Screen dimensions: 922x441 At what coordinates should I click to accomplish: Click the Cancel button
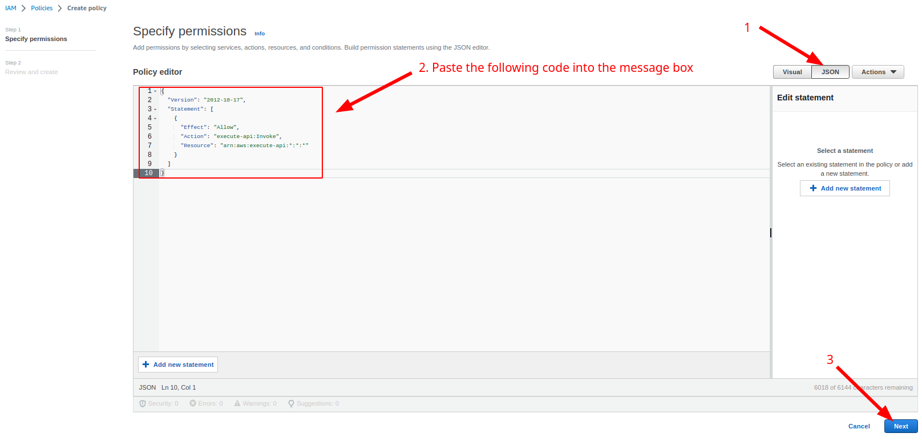[859, 426]
